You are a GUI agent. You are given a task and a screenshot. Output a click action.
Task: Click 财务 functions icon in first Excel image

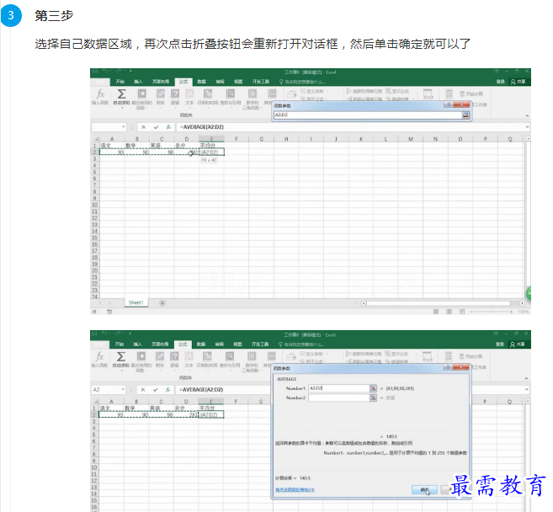tap(161, 93)
